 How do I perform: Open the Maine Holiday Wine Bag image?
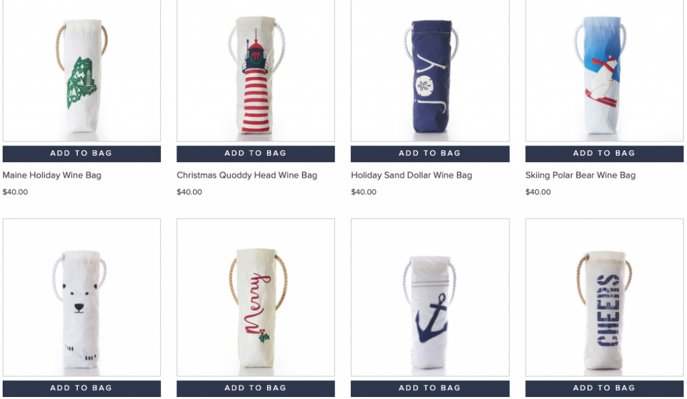click(x=81, y=70)
